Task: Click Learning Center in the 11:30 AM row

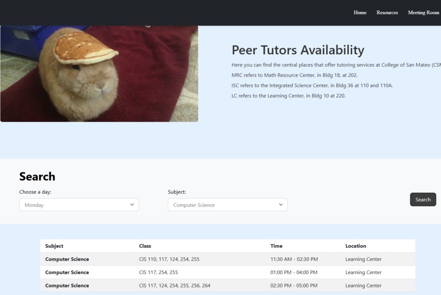Action: (363, 259)
